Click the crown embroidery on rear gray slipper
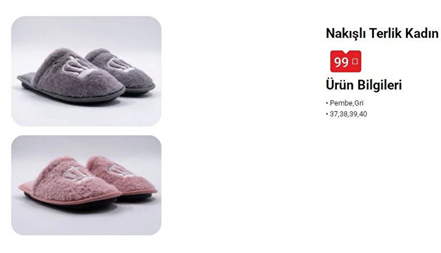This screenshot has width=441, height=253. pos(119,63)
